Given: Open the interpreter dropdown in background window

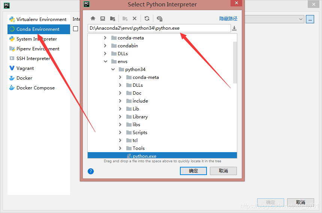Looking at the screenshot, I should [x=301, y=19].
